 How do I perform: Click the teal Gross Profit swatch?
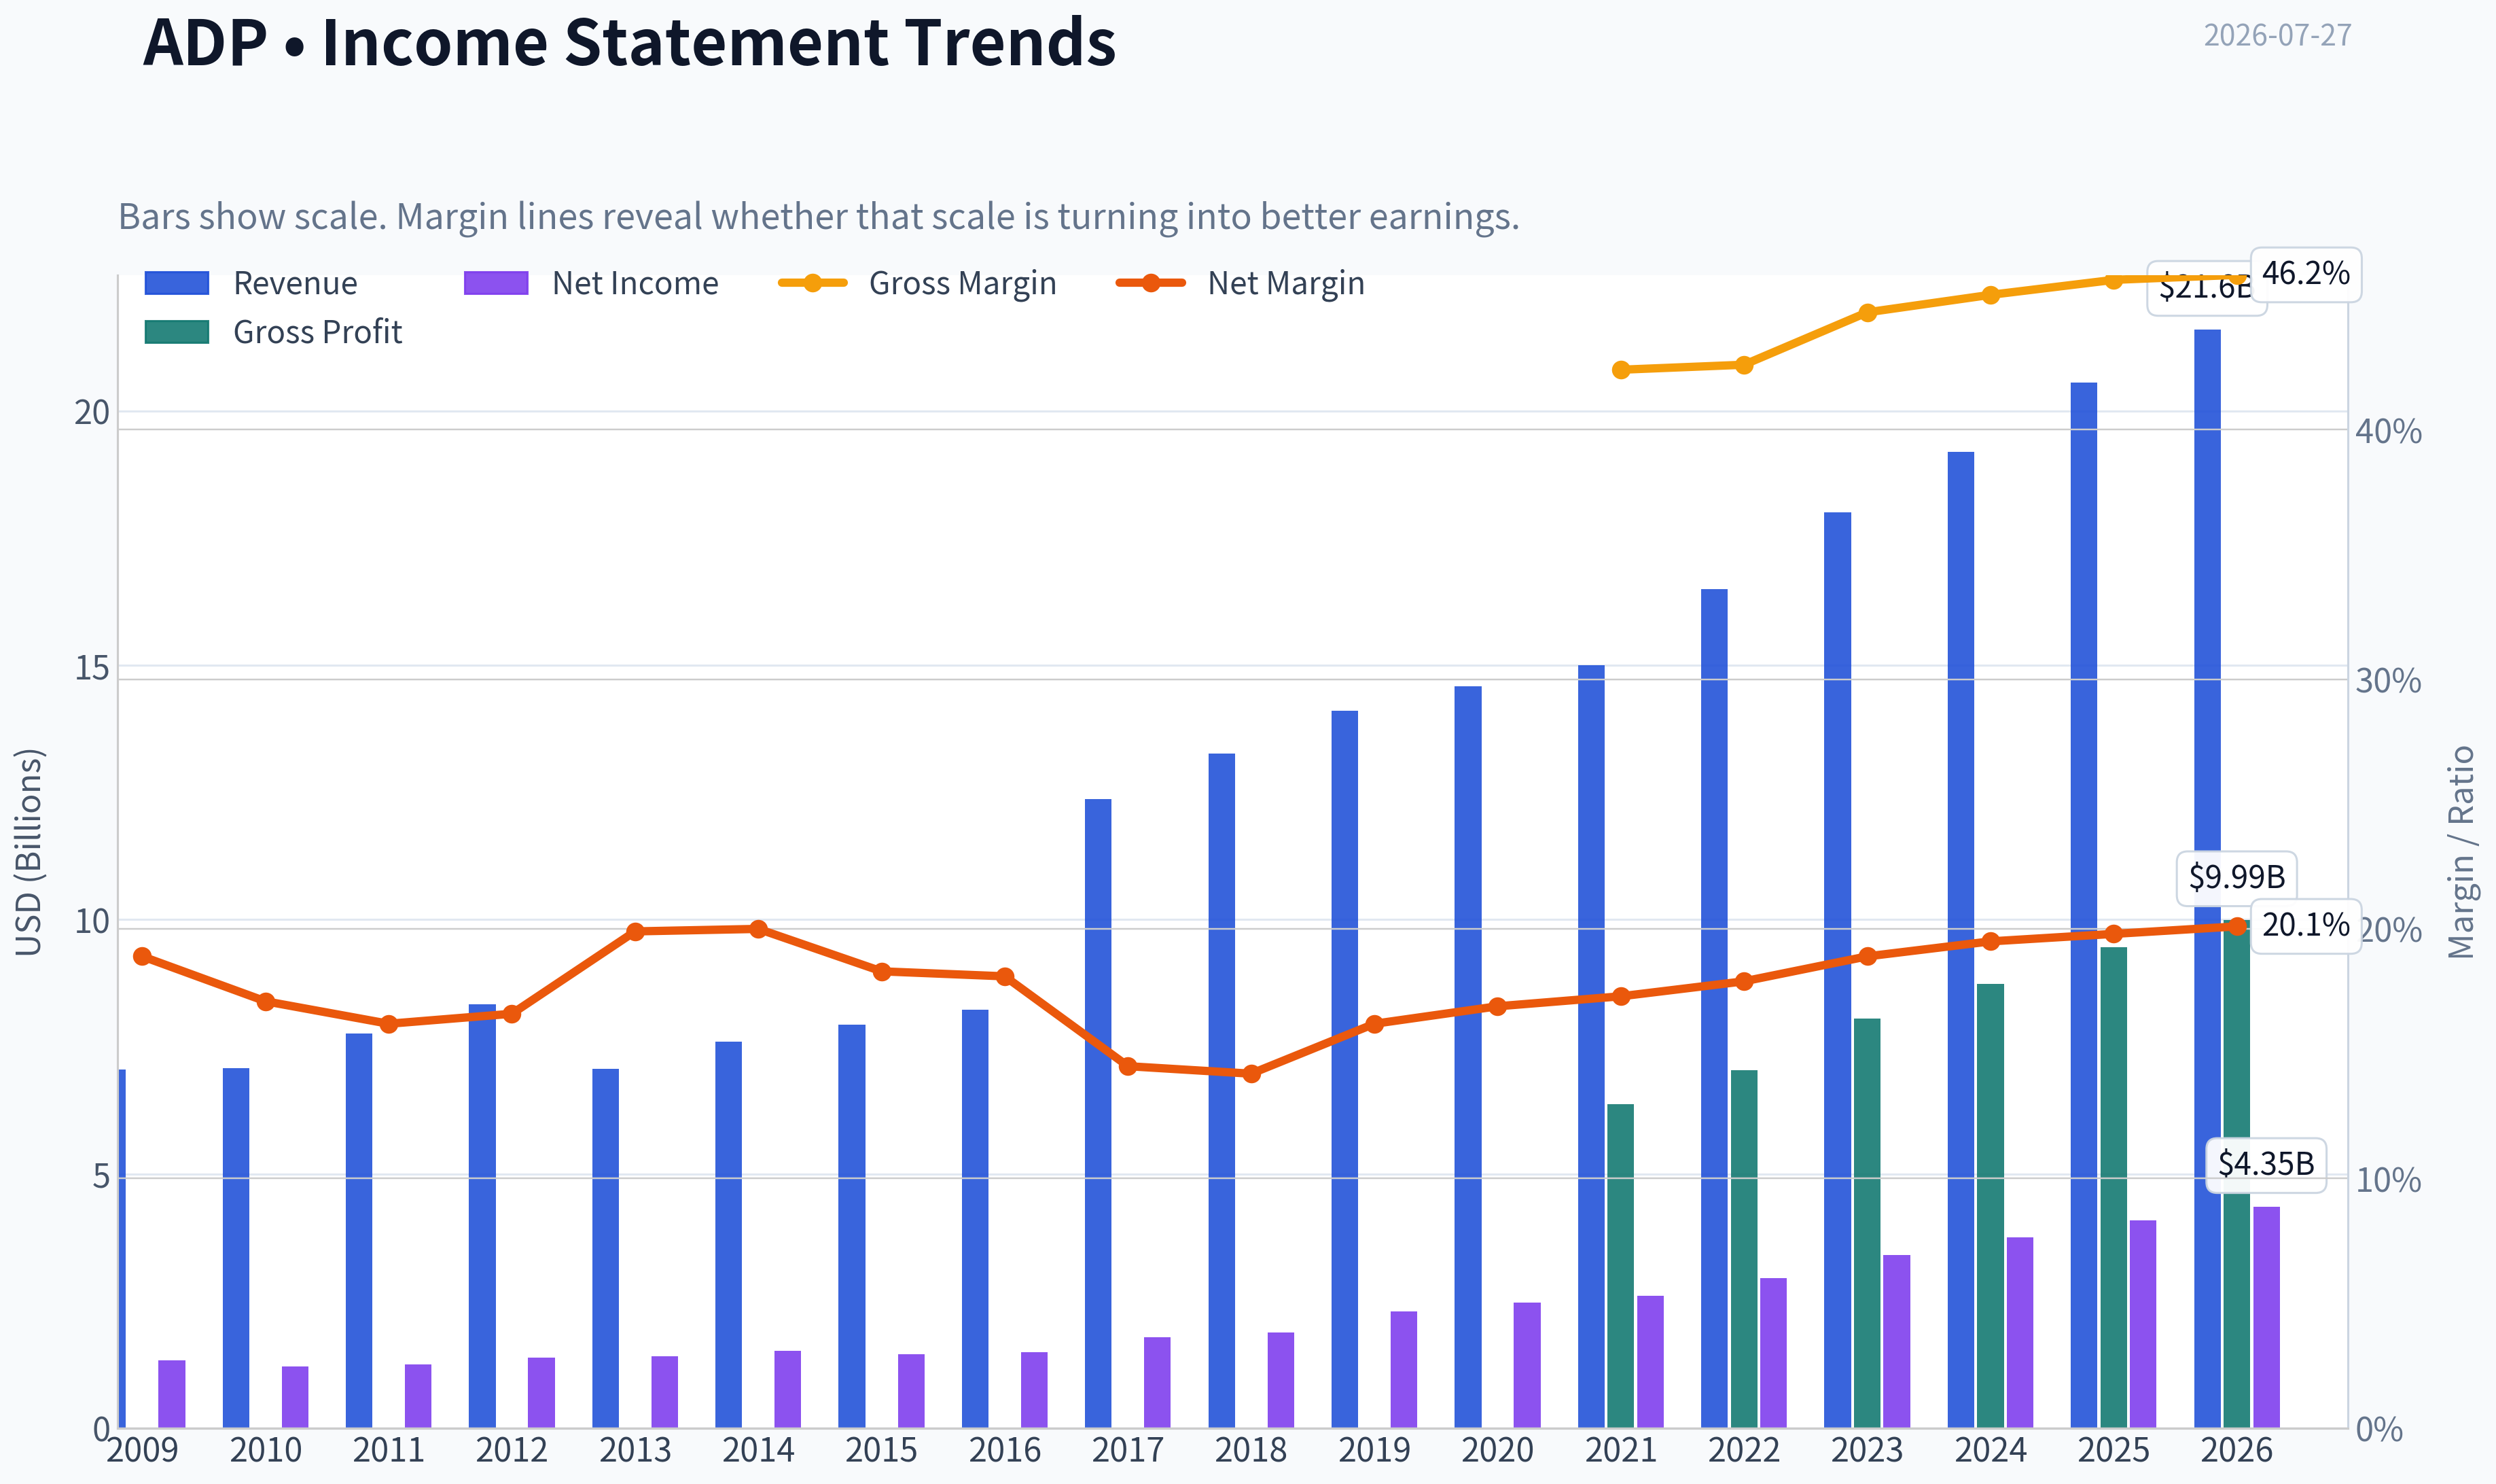[x=177, y=332]
